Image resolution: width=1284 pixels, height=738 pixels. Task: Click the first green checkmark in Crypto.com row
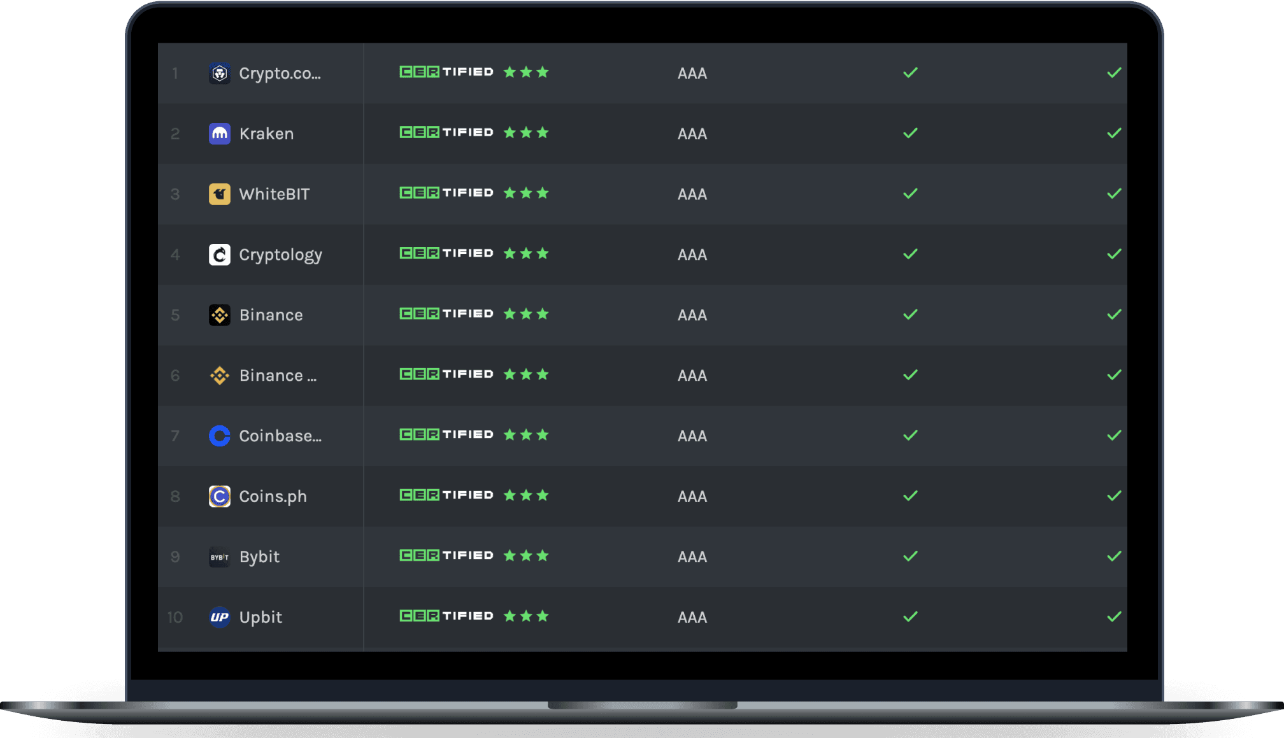click(x=911, y=73)
